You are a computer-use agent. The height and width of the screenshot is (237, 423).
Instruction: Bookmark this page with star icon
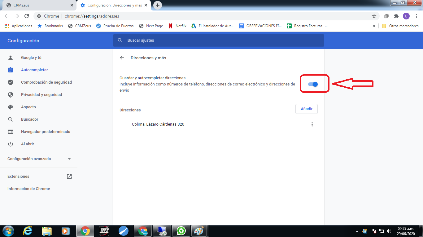(374, 16)
